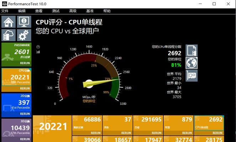236x142 pixels.
Task: Open the 测试 menu
Action: coord(56,11)
